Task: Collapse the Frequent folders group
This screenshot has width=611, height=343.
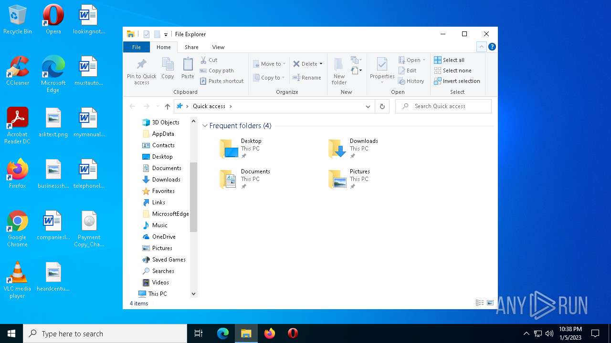Action: pos(205,126)
